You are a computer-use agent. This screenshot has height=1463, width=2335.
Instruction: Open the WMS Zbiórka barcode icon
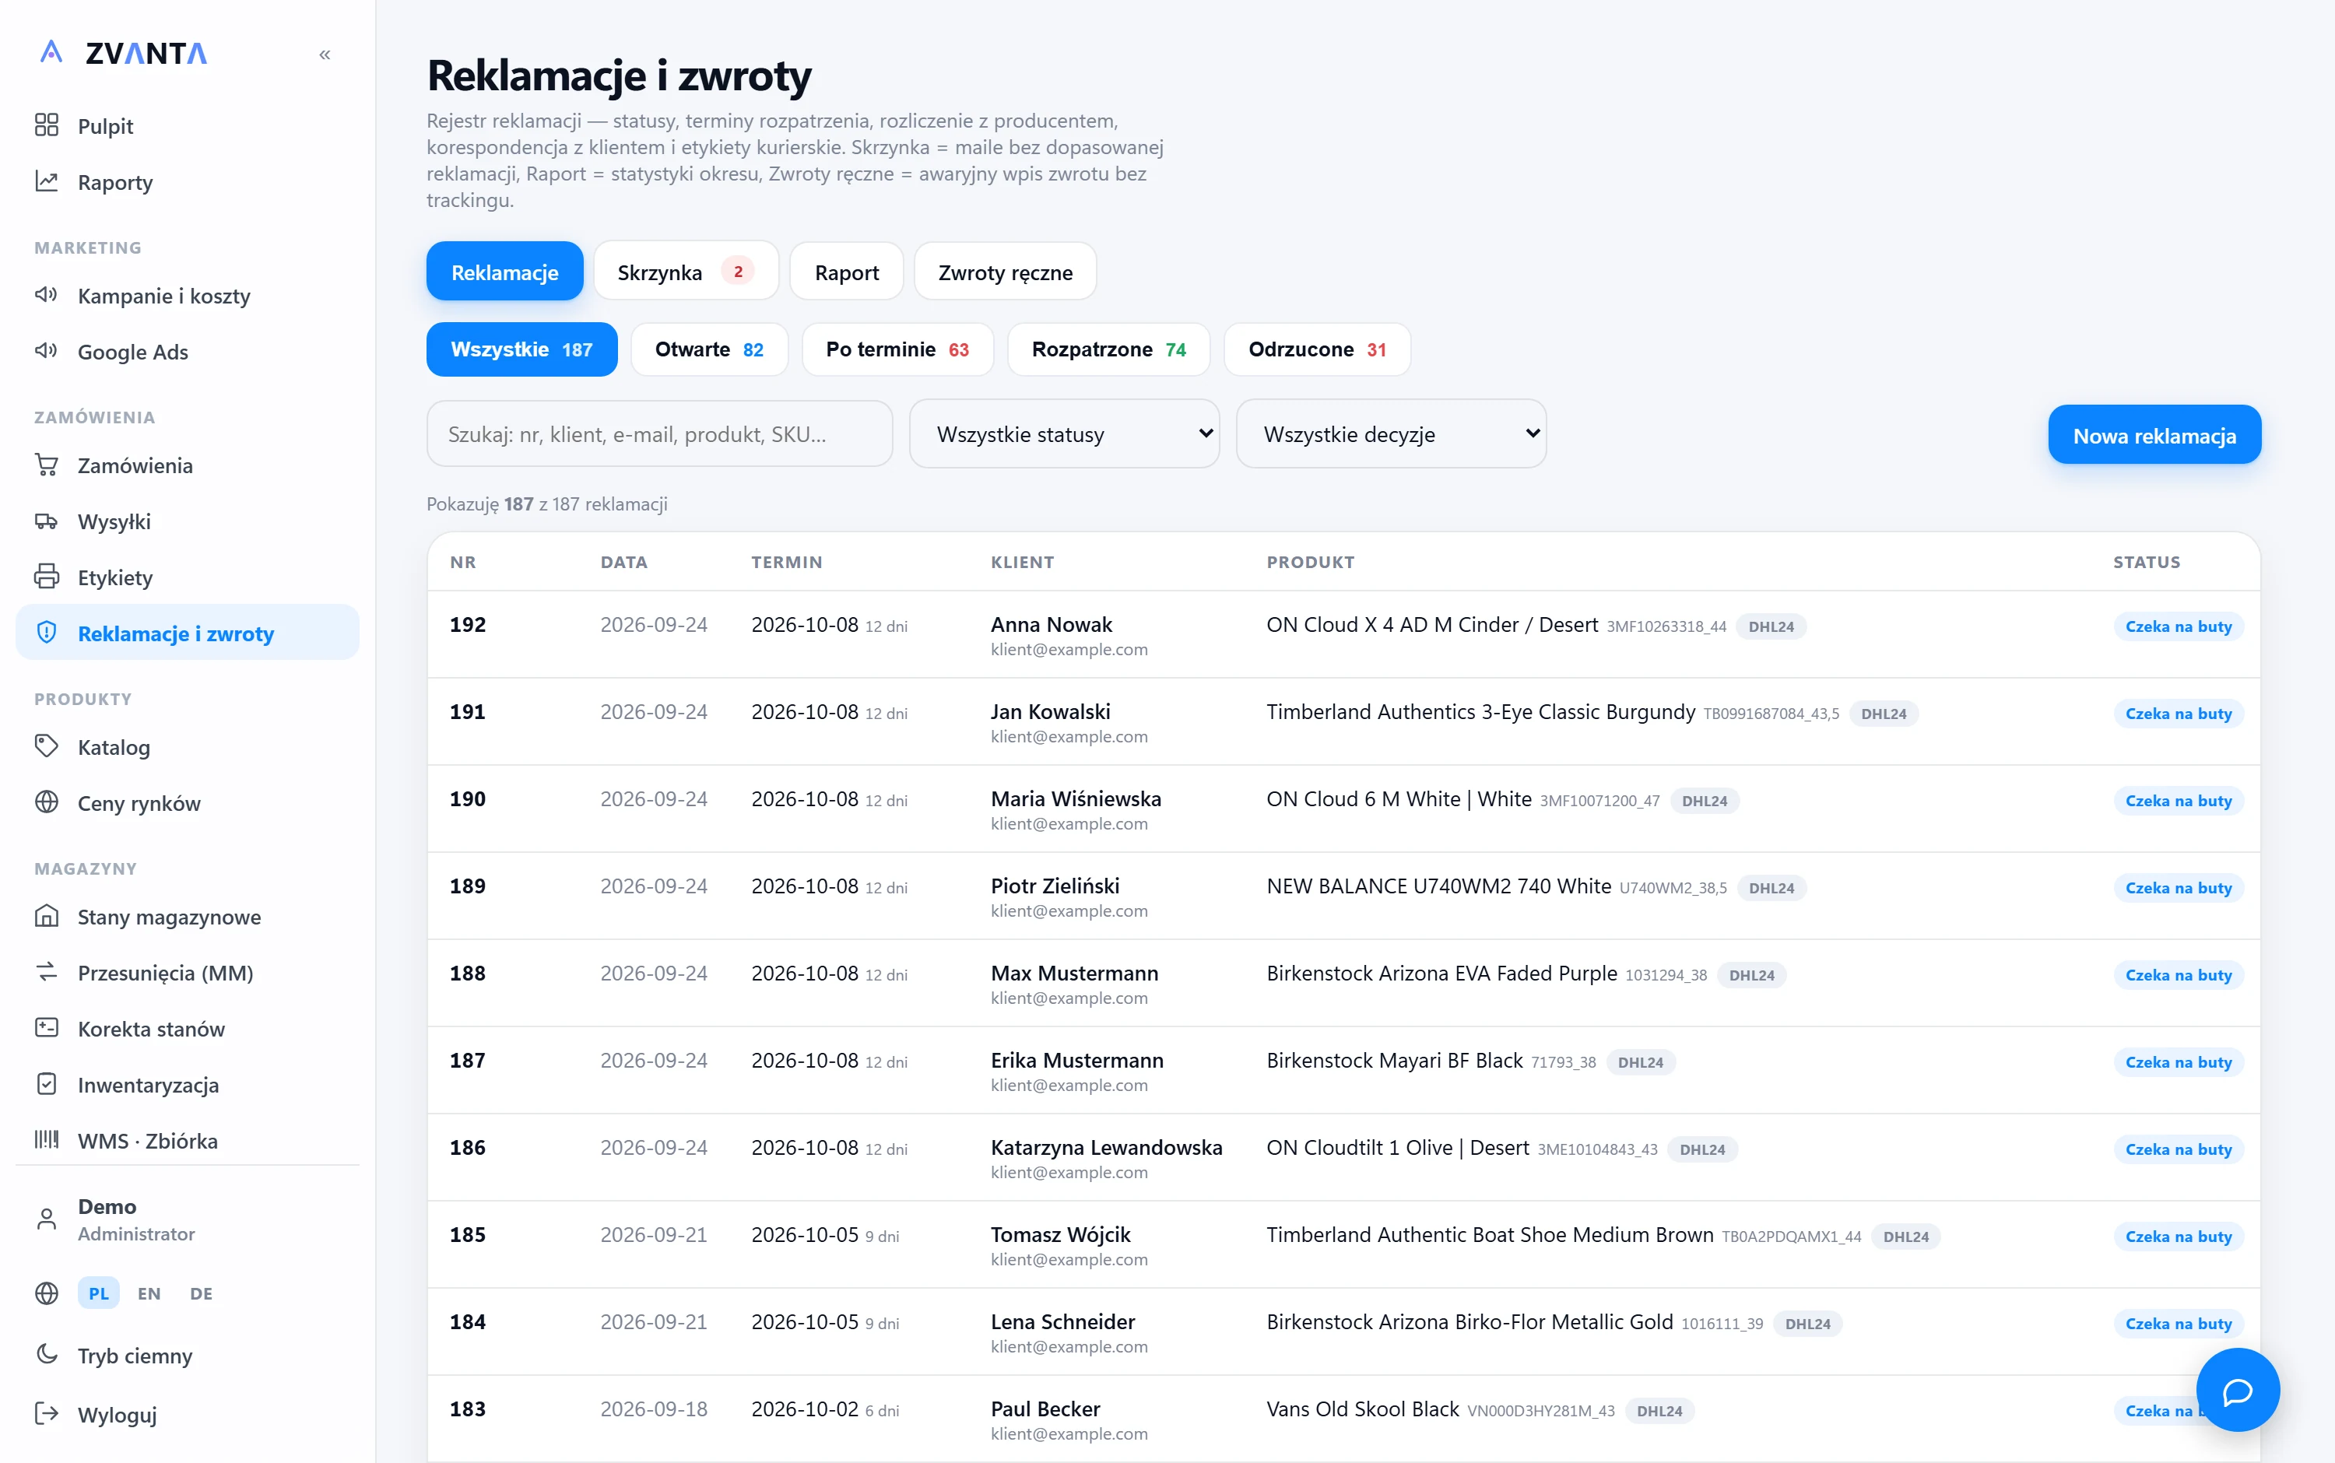point(47,1140)
